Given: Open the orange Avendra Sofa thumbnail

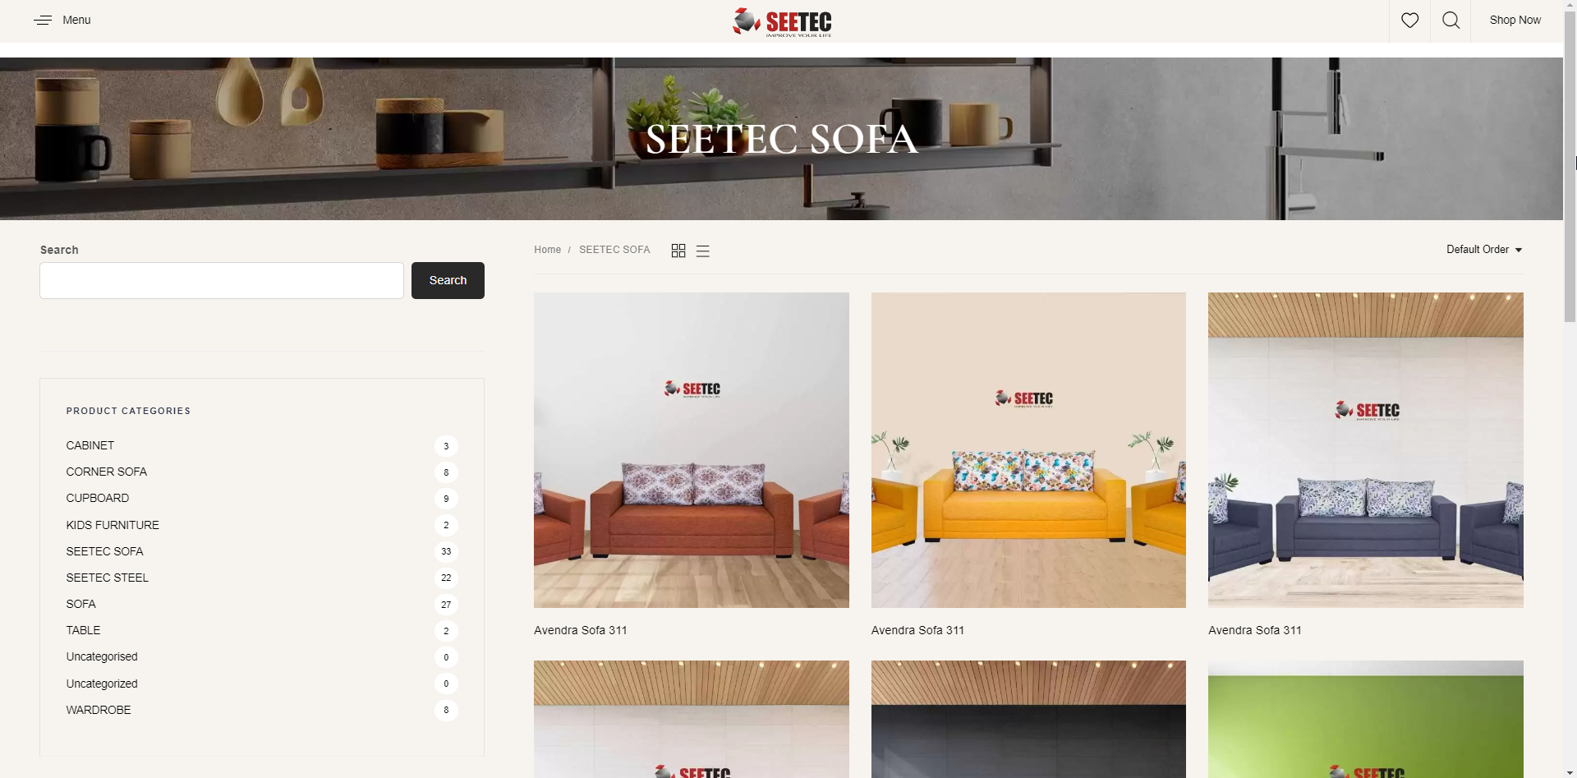Looking at the screenshot, I should point(692,450).
